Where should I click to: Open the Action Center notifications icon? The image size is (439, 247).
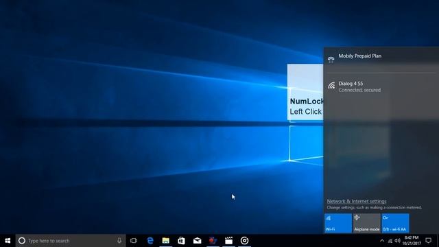pos(428,241)
